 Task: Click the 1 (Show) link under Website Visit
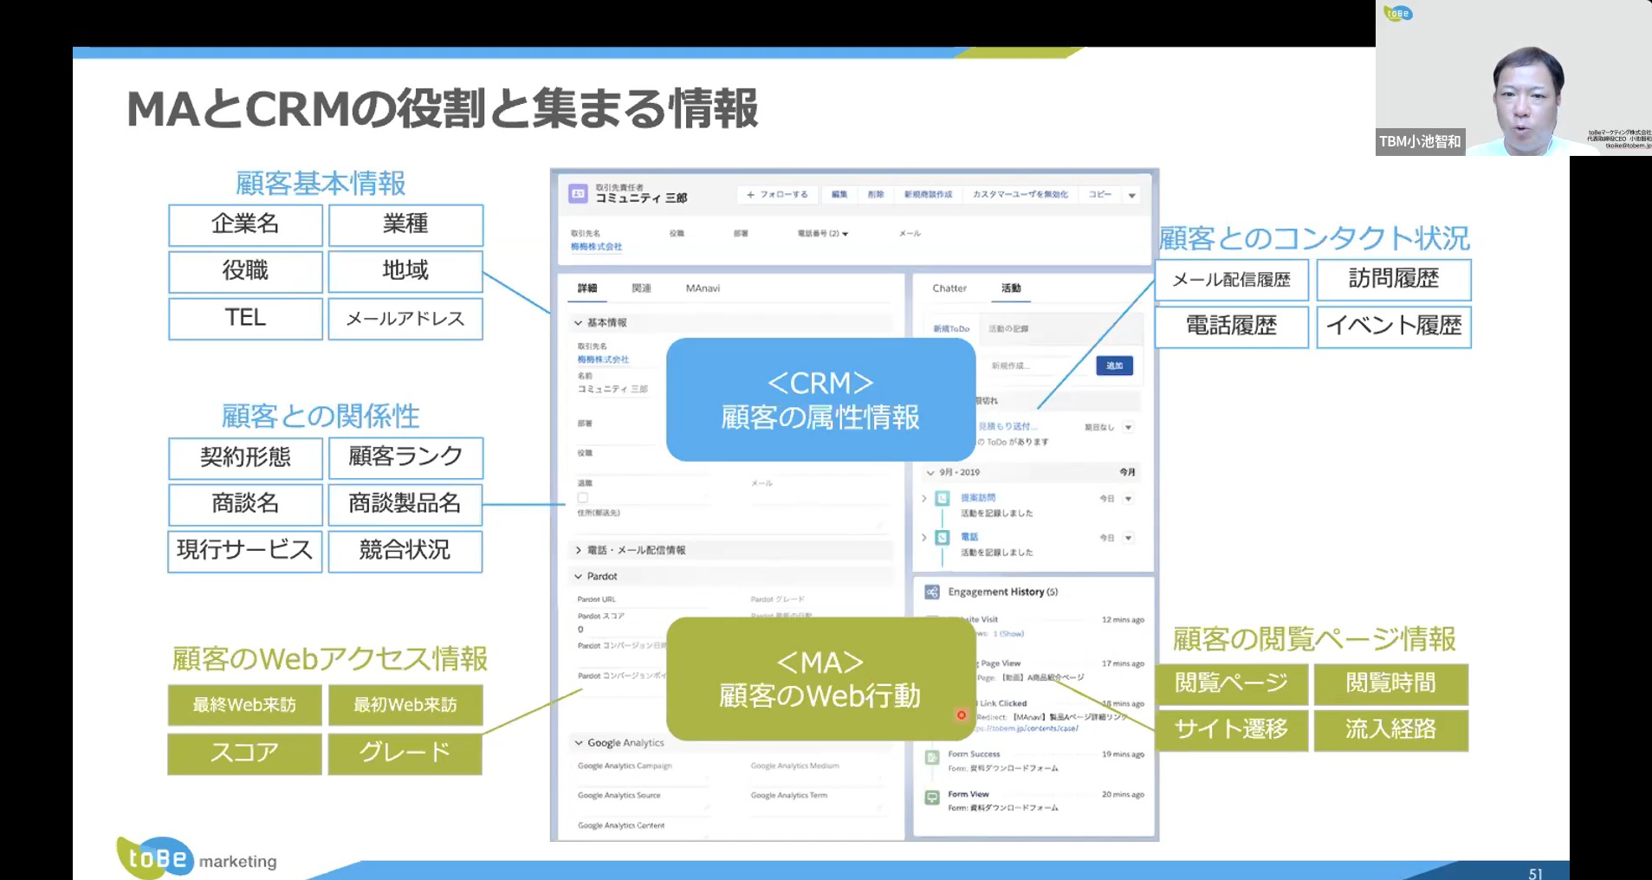(x=1007, y=634)
